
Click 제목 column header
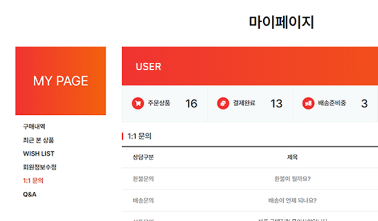292,157
